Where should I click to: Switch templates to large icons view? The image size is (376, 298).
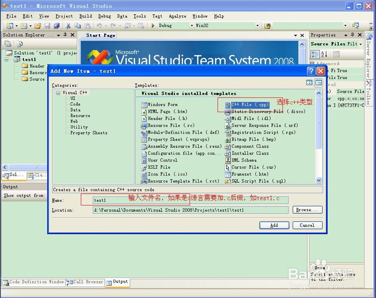pos(310,83)
